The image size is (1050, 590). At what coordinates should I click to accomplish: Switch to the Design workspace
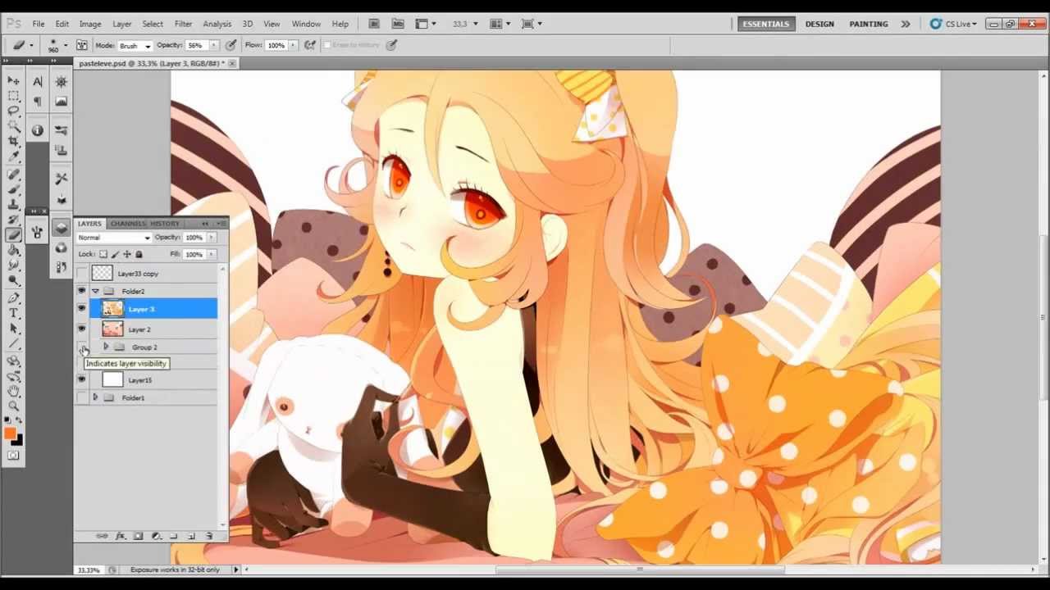click(x=819, y=24)
